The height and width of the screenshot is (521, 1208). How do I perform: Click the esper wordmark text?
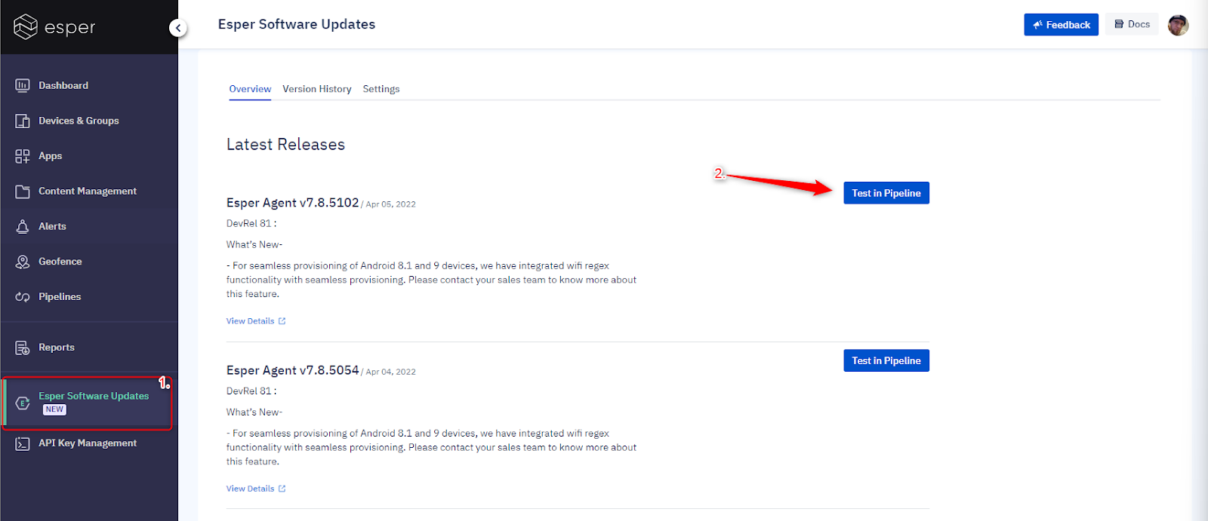pyautogui.click(x=69, y=28)
